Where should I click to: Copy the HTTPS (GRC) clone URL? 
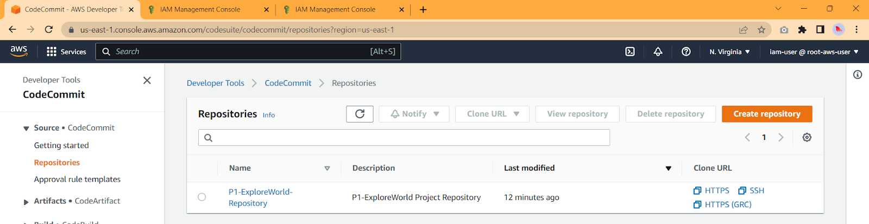722,204
